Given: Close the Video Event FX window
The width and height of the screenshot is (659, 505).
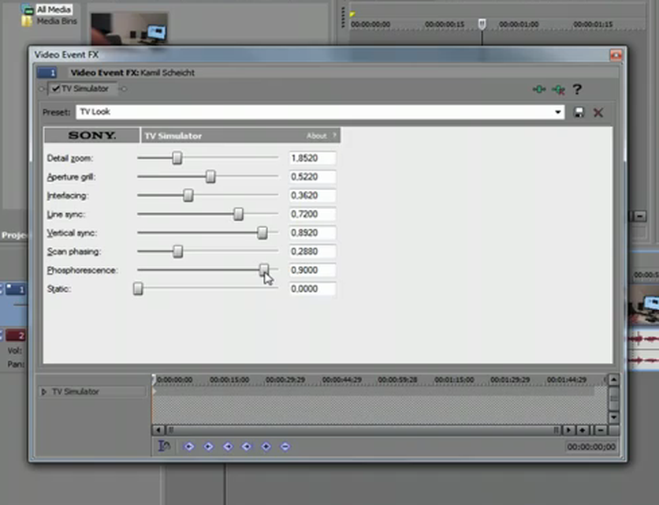Looking at the screenshot, I should click(x=616, y=55).
